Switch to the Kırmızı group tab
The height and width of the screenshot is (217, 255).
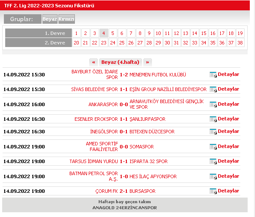[67, 19]
